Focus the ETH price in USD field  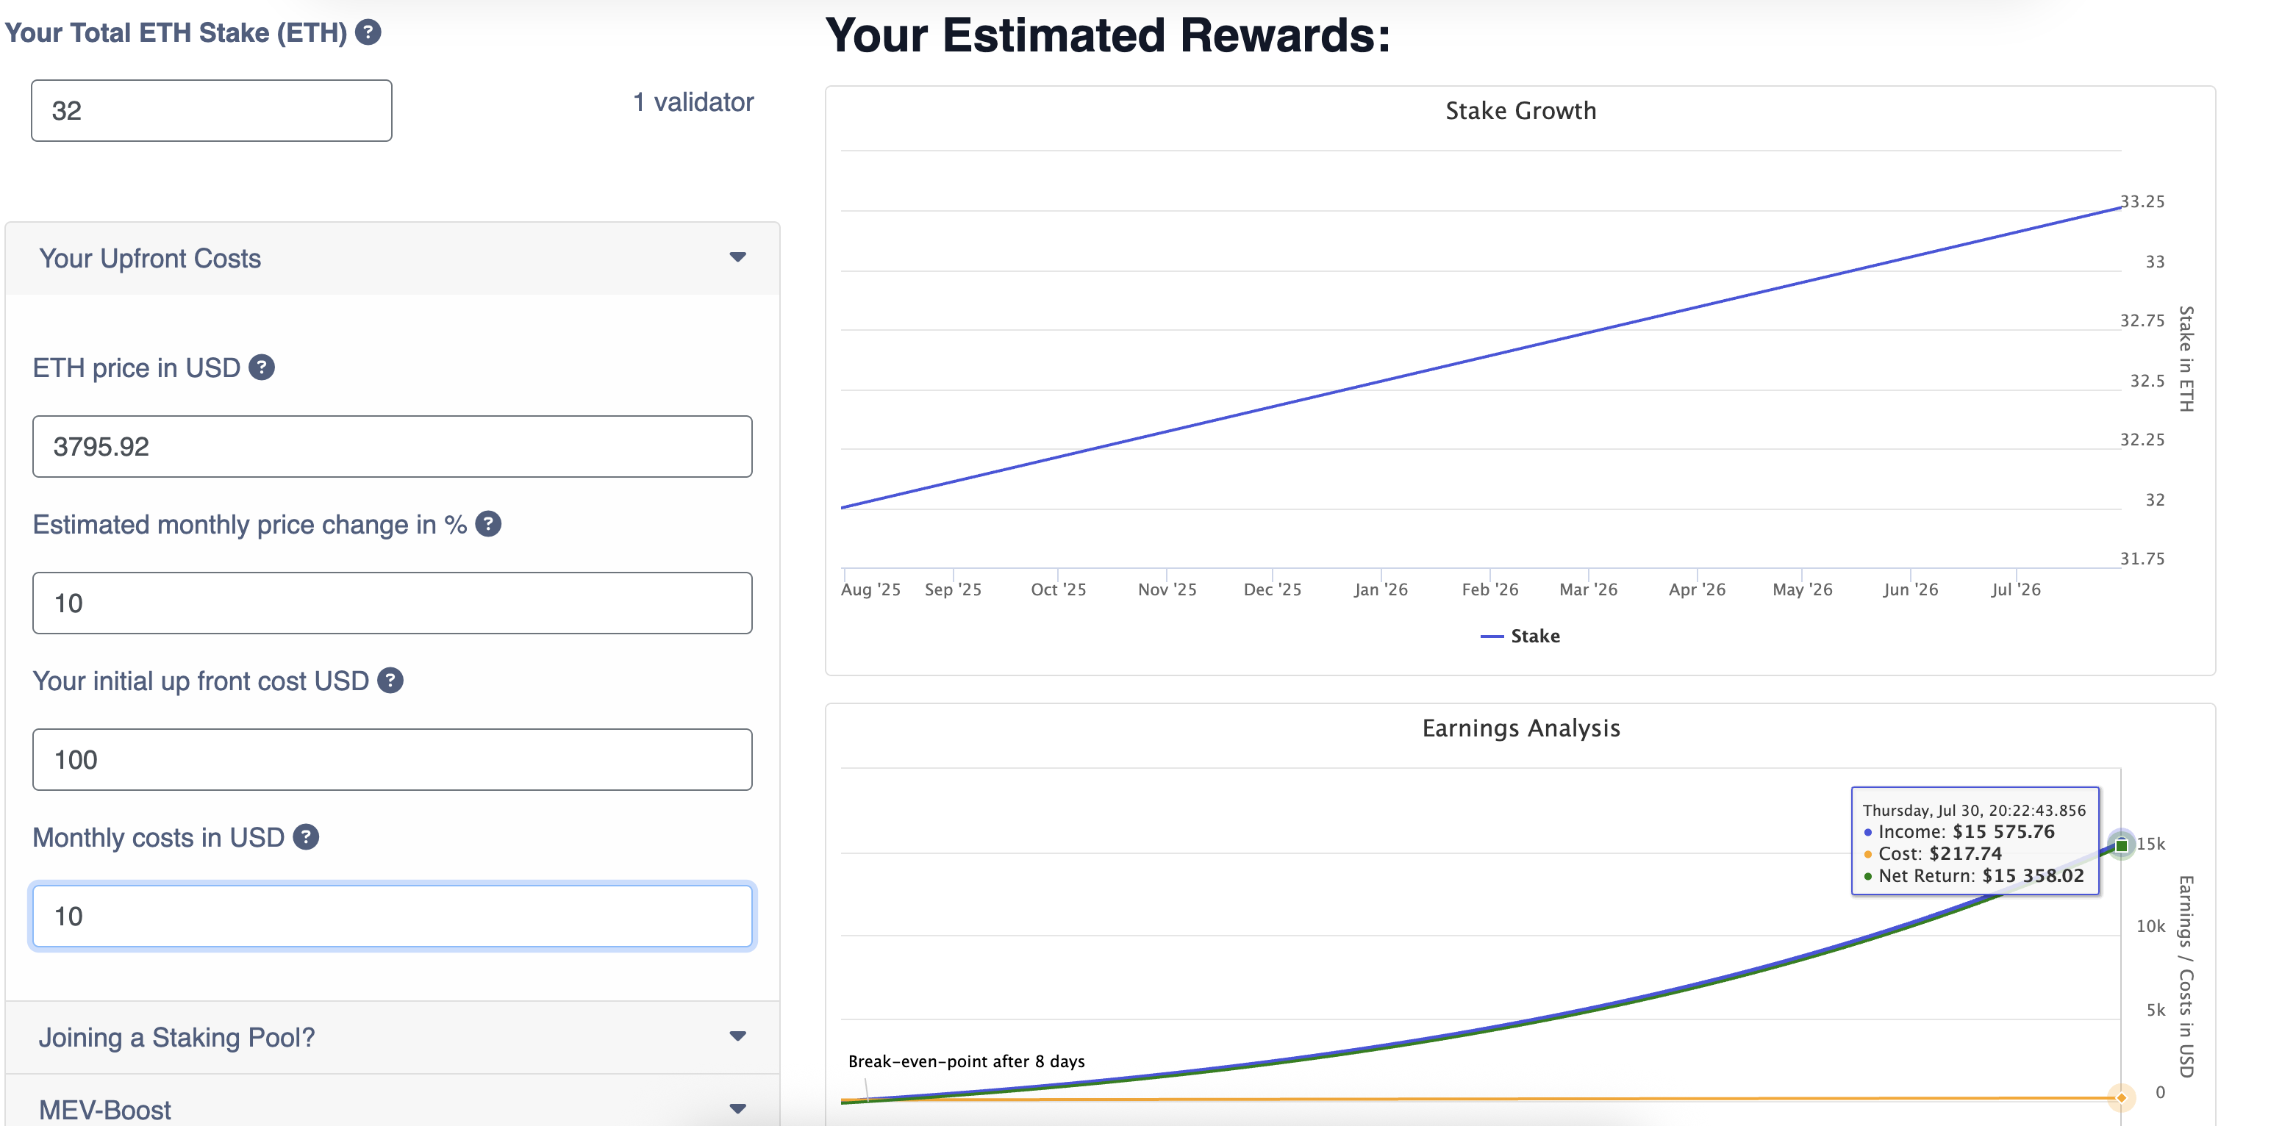(392, 446)
